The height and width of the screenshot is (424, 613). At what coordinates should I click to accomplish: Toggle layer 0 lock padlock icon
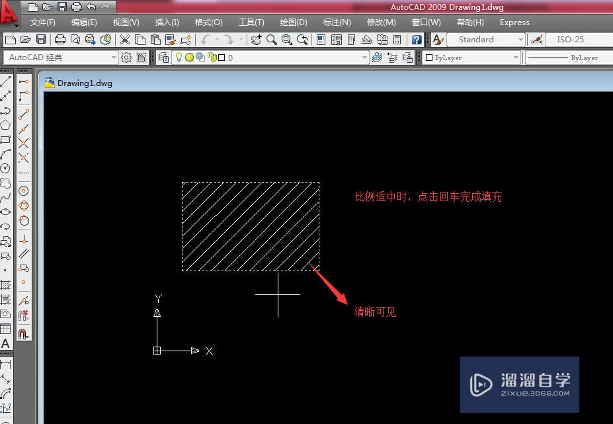coord(212,57)
